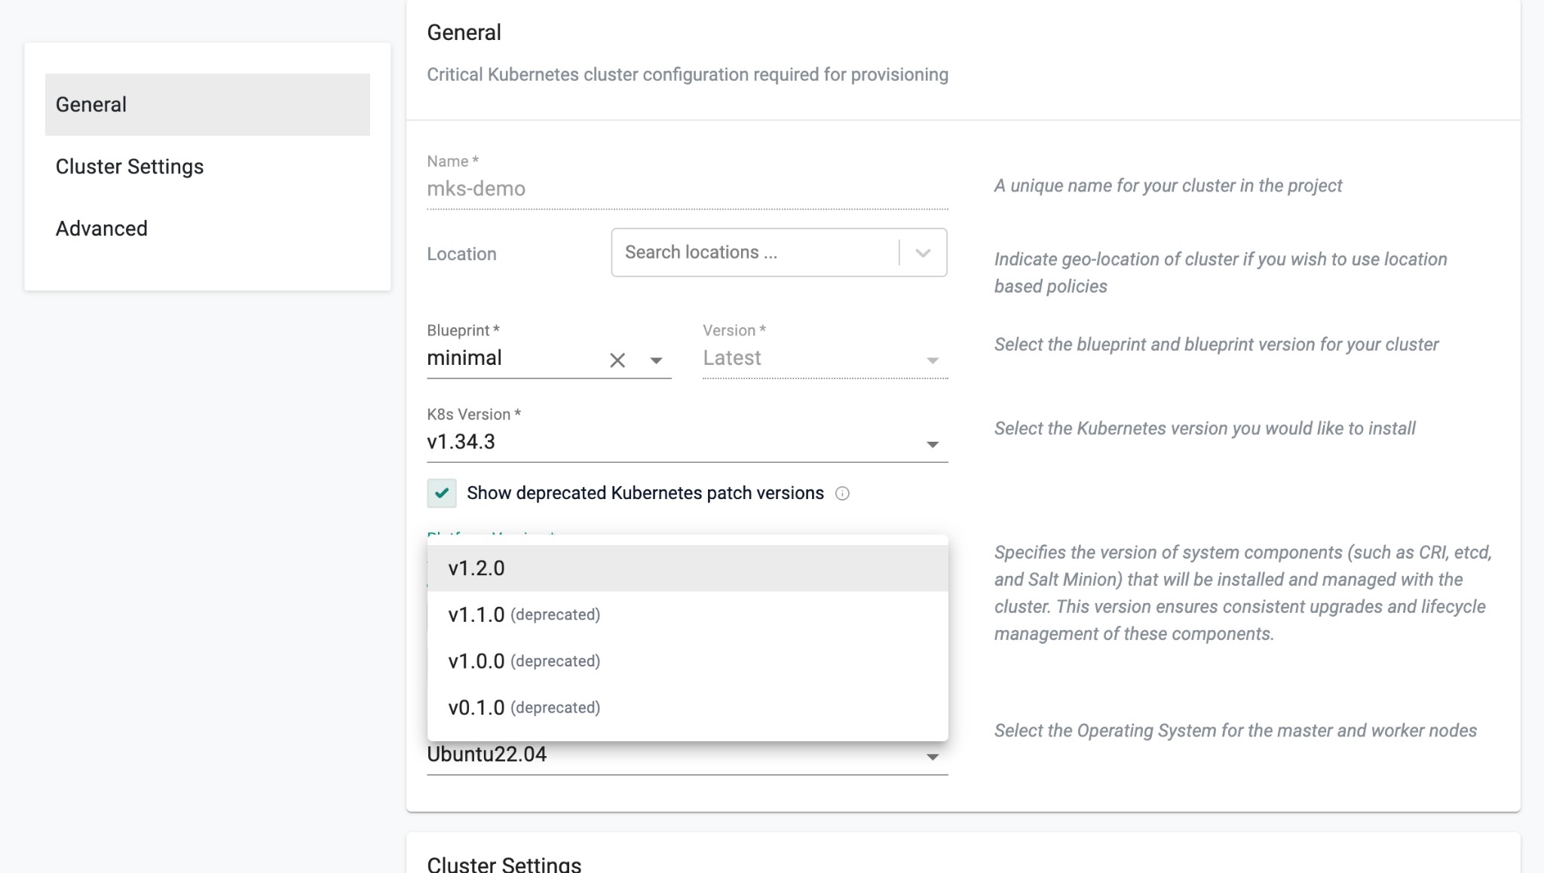Open the Advanced section in sidebar
This screenshot has width=1544, height=873.
[102, 228]
